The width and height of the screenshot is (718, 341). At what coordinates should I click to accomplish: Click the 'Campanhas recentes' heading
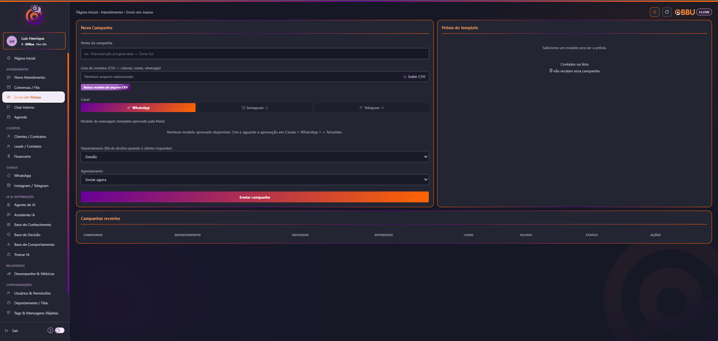(100, 218)
